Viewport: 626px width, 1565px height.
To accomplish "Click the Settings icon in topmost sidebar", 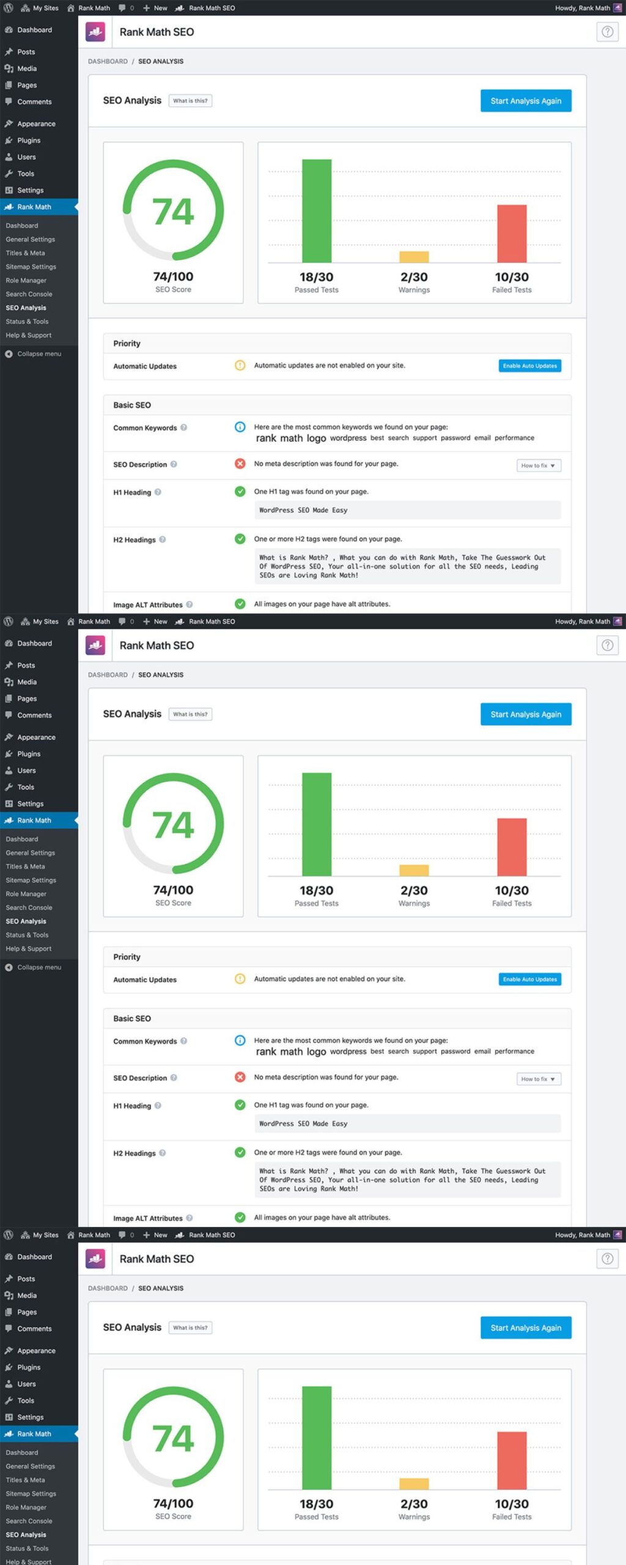I will (9, 190).
